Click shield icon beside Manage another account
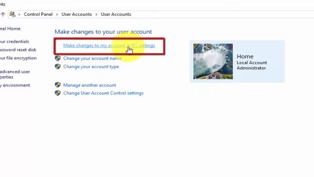The image size is (314, 177). point(58,85)
